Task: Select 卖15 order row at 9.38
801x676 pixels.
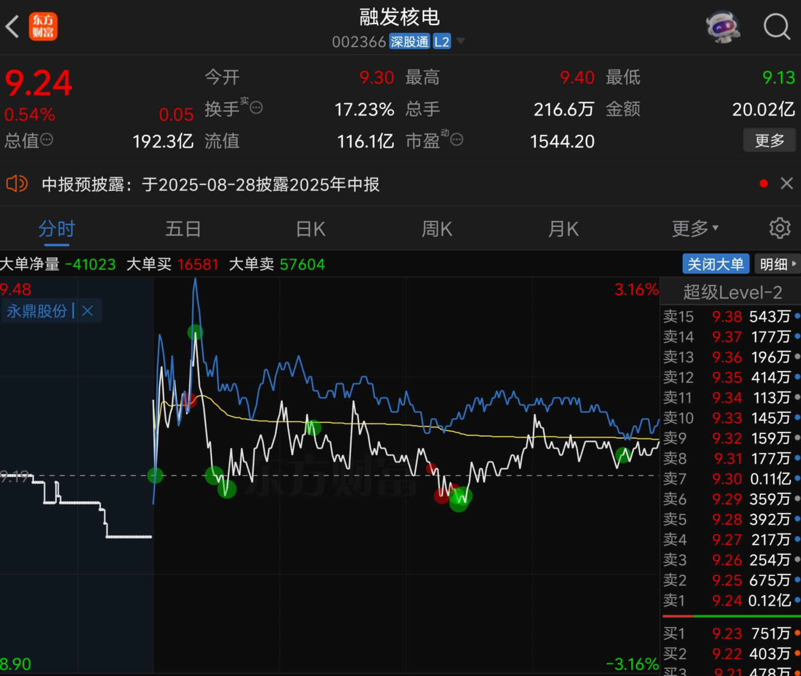Action: pyautogui.click(x=731, y=316)
